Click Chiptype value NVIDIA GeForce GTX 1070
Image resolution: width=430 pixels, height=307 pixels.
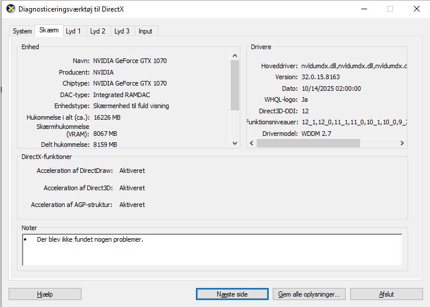coord(130,83)
